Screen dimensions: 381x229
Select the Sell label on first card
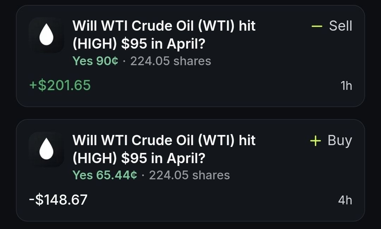click(340, 26)
